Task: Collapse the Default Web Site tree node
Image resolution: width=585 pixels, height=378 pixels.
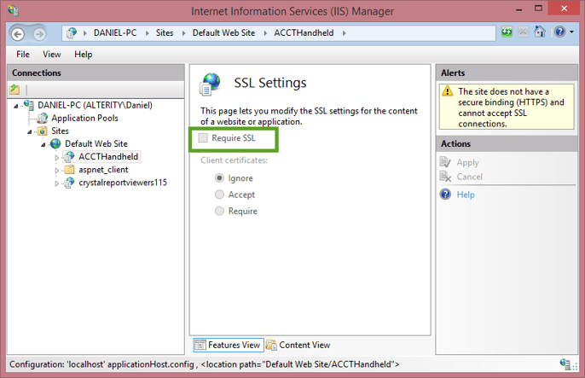Action: (43, 144)
